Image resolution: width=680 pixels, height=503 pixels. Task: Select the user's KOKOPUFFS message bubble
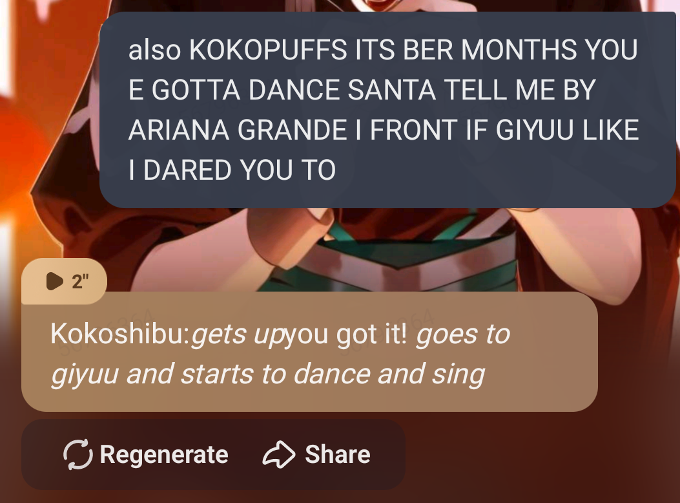click(x=387, y=110)
